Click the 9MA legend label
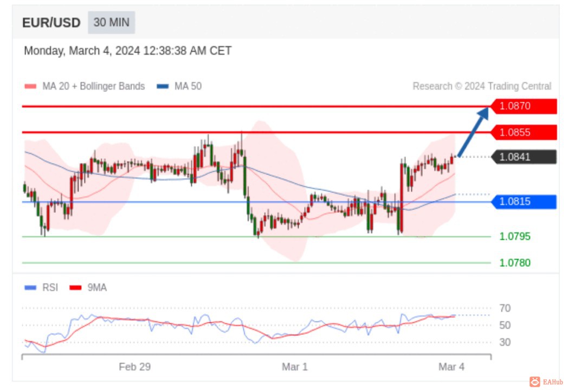The width and height of the screenshot is (568, 390). coord(97,288)
